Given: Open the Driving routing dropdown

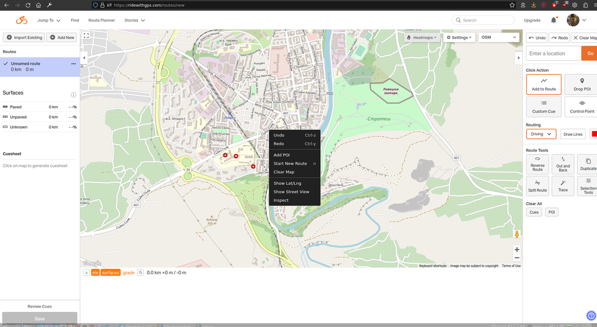Looking at the screenshot, I should point(541,134).
